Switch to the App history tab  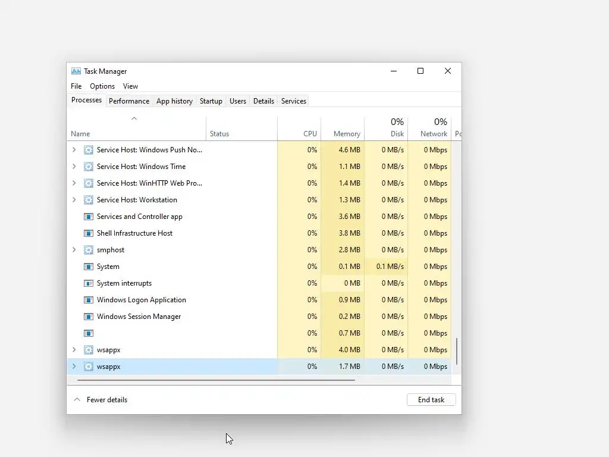pos(174,101)
